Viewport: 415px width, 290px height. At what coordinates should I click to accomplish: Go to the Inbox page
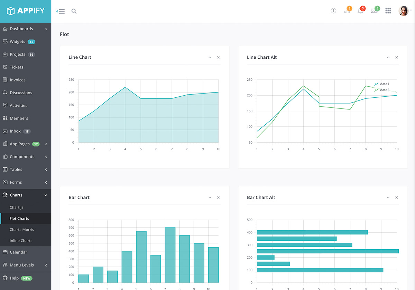tap(15, 131)
